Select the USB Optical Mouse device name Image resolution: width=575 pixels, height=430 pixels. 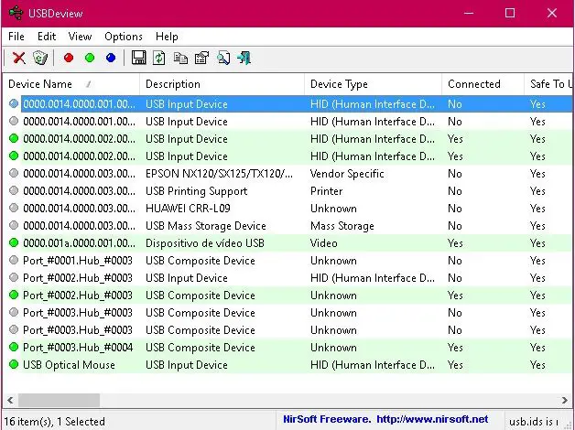pos(69,365)
